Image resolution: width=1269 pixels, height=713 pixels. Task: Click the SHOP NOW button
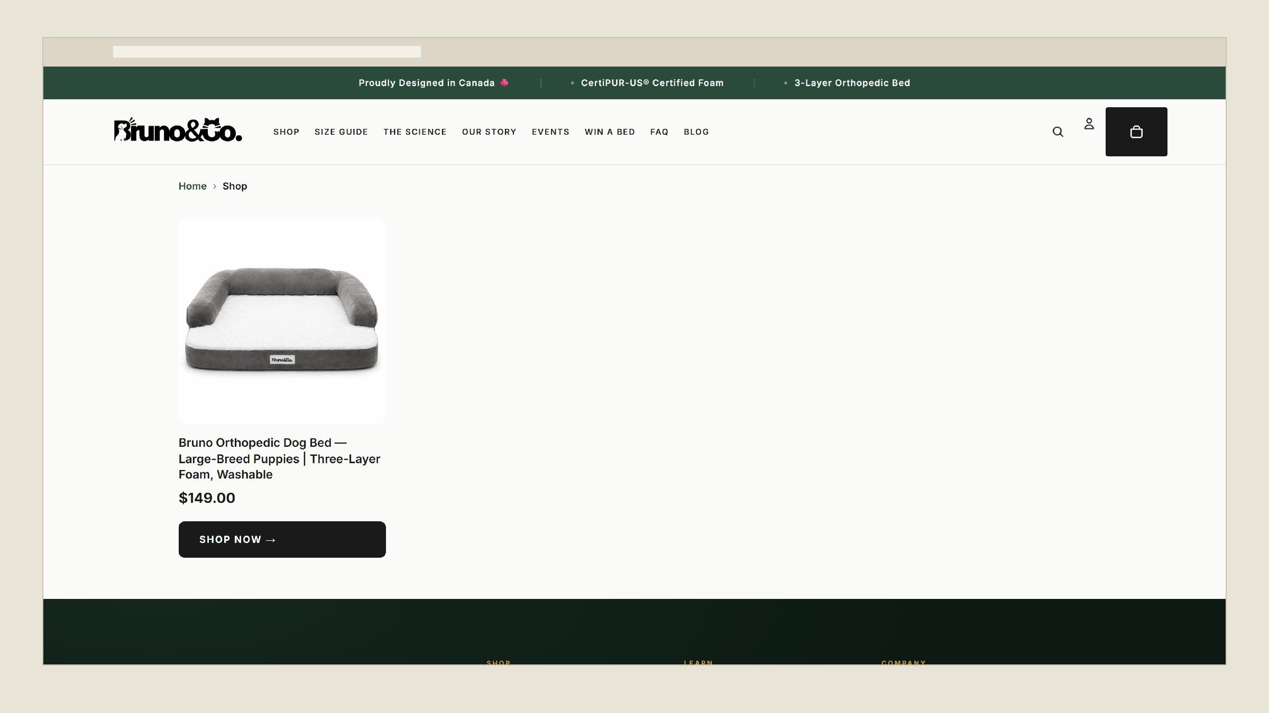(282, 539)
